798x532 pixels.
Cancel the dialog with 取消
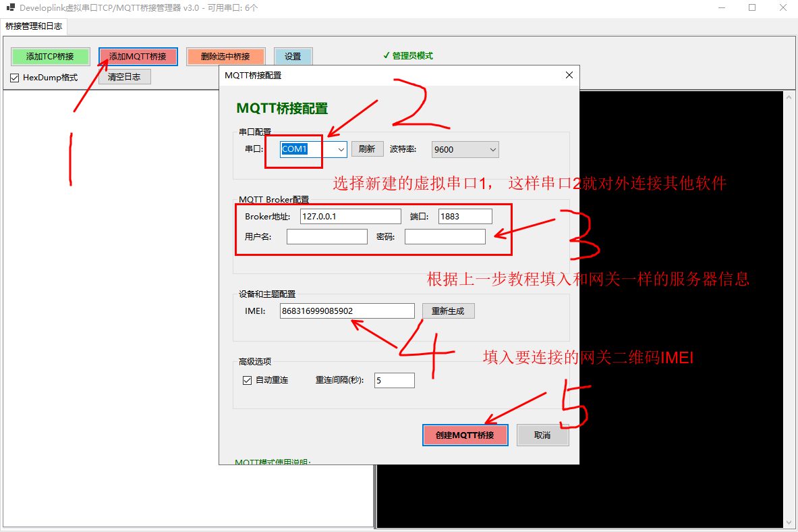pos(542,435)
